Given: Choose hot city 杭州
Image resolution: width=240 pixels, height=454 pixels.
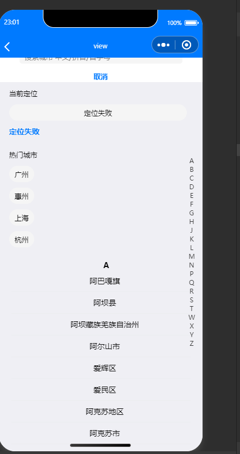Looking at the screenshot, I should point(22,239).
